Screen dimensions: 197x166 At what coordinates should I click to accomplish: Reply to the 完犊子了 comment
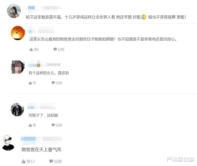(57, 125)
